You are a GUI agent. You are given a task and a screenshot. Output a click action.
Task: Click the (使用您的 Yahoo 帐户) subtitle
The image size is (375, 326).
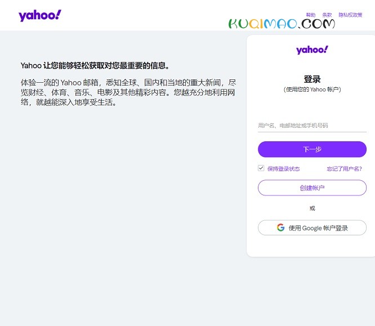point(312,90)
